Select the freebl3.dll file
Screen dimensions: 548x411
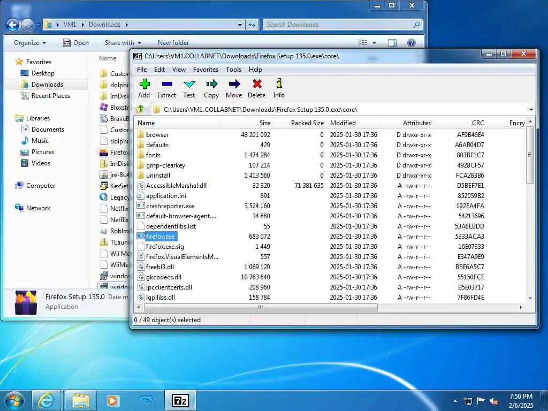159,267
